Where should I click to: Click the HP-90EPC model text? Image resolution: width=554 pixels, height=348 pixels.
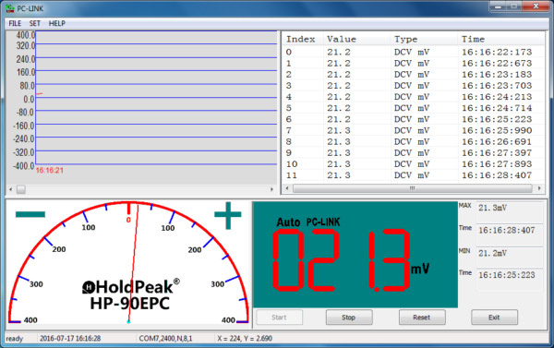pyautogui.click(x=129, y=304)
